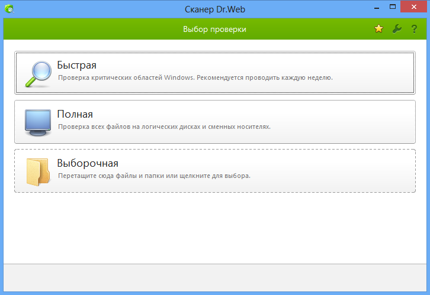This screenshot has height=295, width=430.
Task: Close the Dr.Web scanner window
Action: point(414,7)
